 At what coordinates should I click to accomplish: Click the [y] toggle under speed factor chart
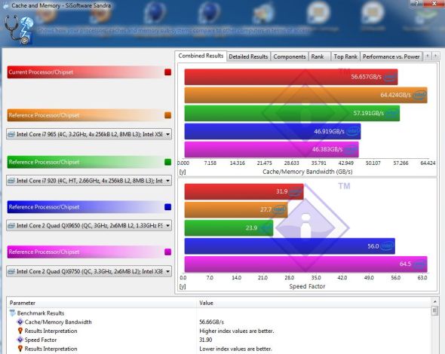(x=183, y=286)
